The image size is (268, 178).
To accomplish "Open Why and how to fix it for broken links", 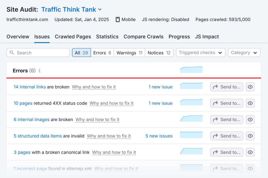I will click(x=94, y=87).
